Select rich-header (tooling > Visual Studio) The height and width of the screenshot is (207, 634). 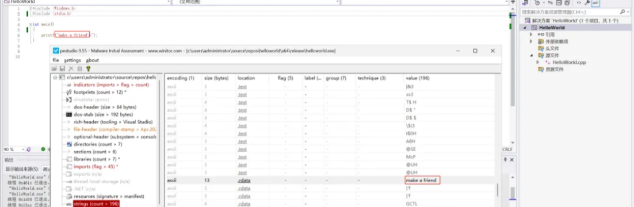click(x=113, y=122)
